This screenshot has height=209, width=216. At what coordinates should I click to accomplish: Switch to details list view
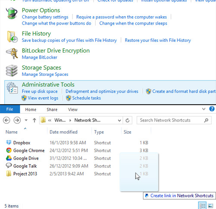coord(202,206)
